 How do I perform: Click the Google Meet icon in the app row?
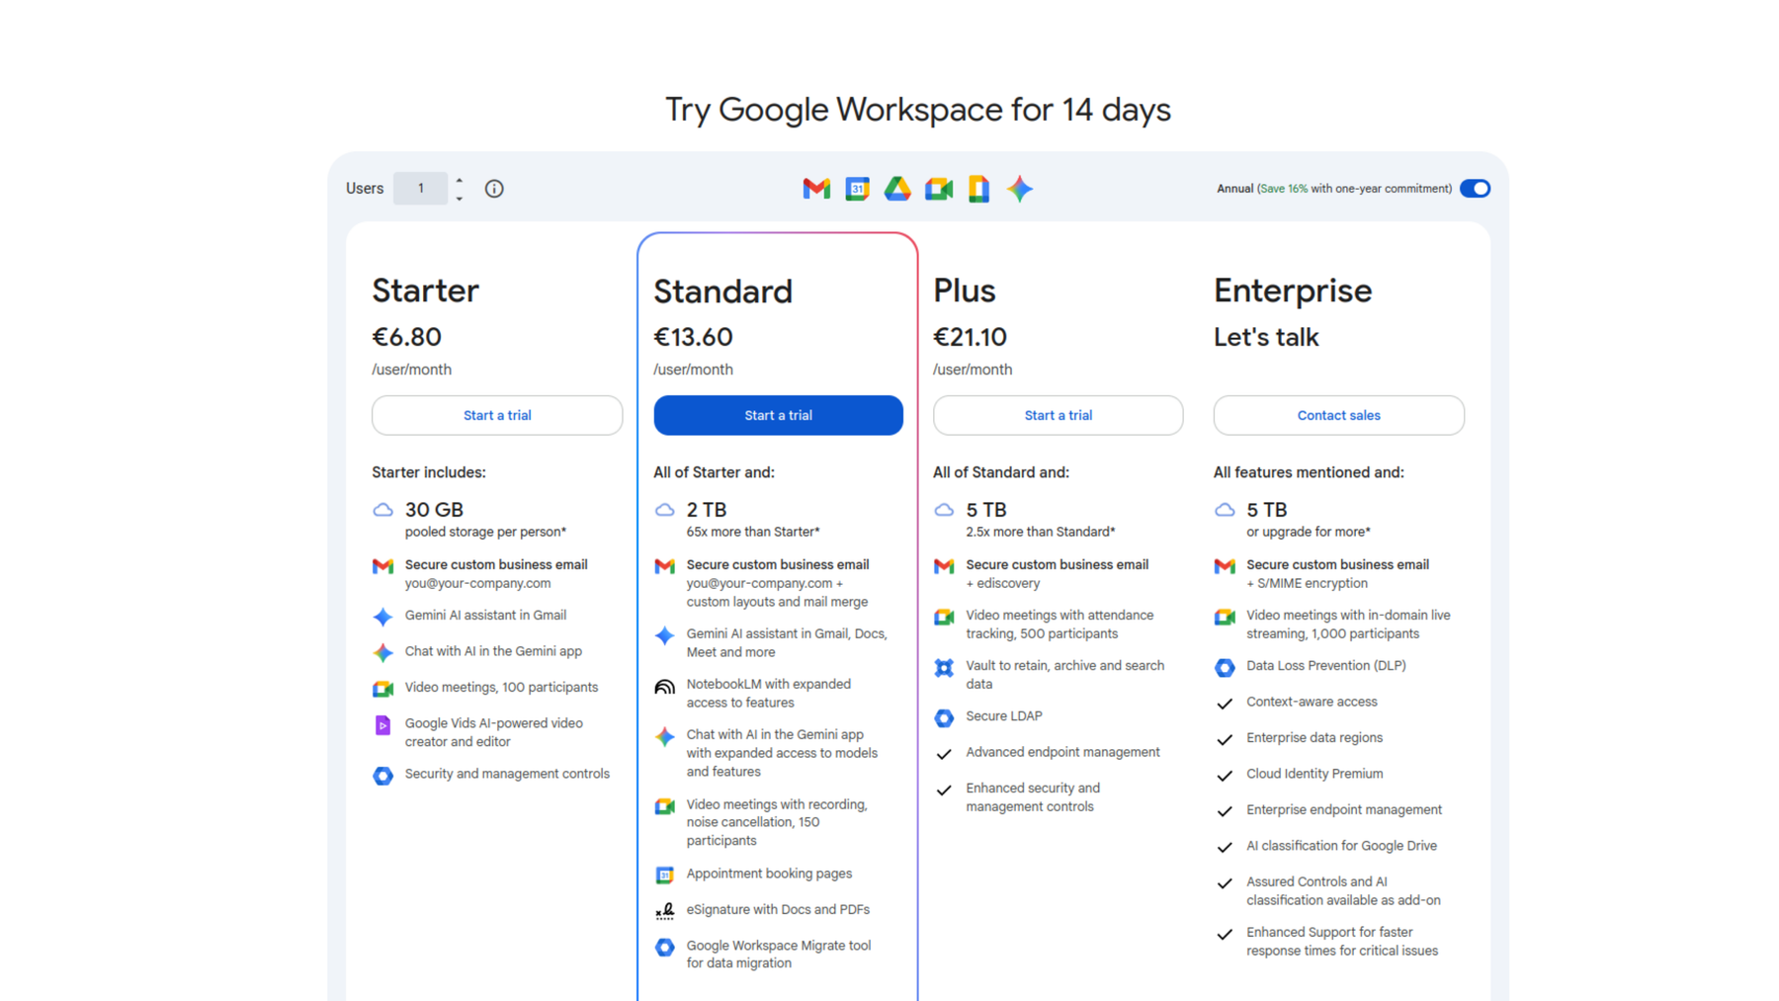tap(938, 188)
